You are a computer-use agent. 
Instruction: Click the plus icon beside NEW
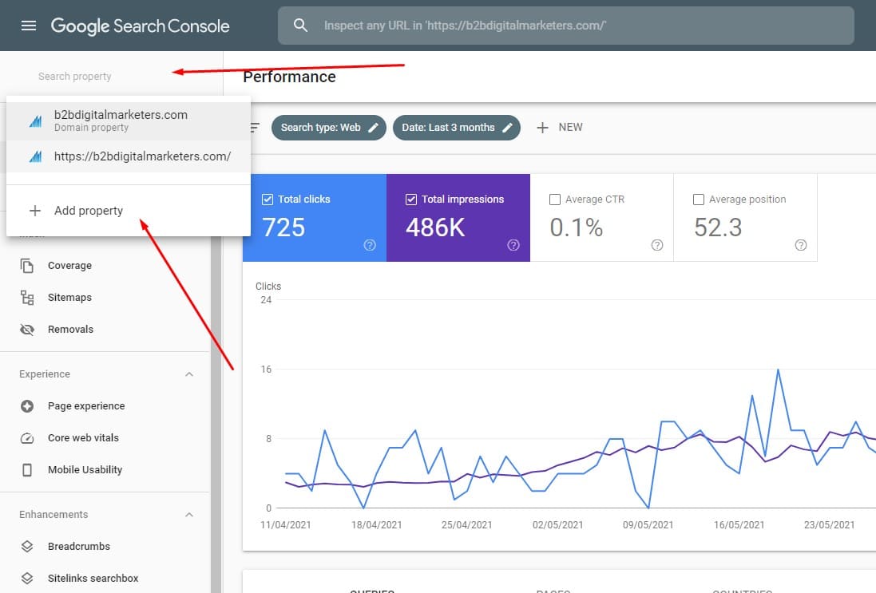[542, 128]
